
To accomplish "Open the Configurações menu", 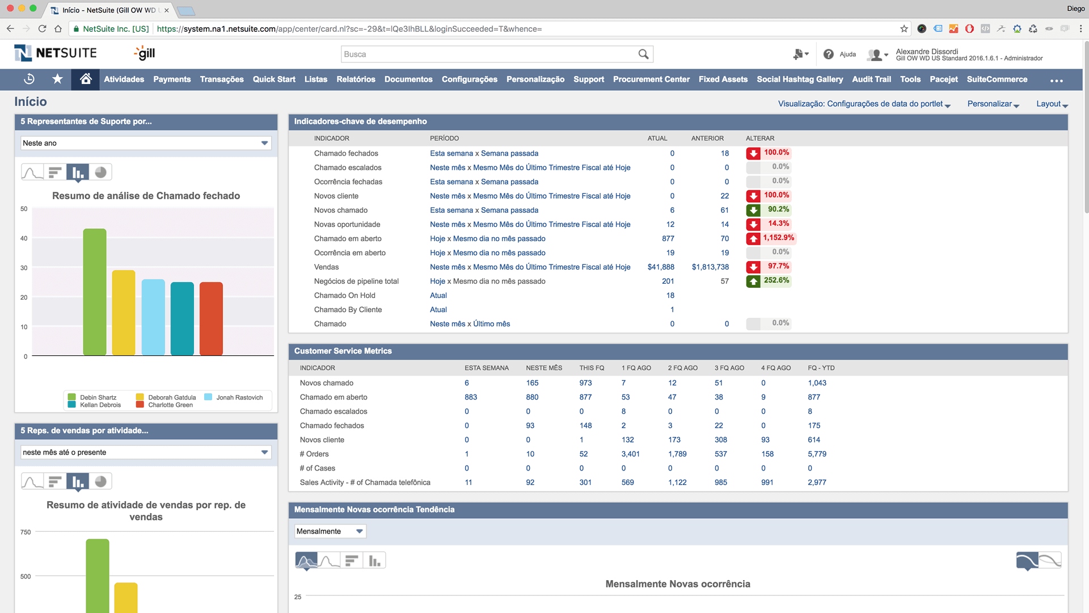I will click(470, 79).
